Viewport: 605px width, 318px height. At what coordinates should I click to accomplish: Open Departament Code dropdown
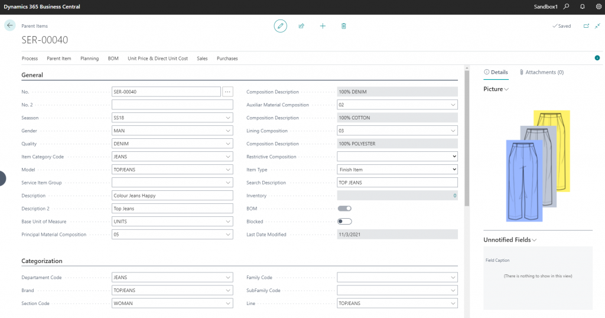coord(227,277)
